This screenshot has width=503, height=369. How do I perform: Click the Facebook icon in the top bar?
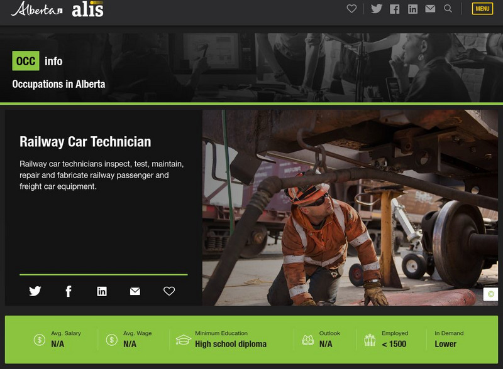pos(394,9)
